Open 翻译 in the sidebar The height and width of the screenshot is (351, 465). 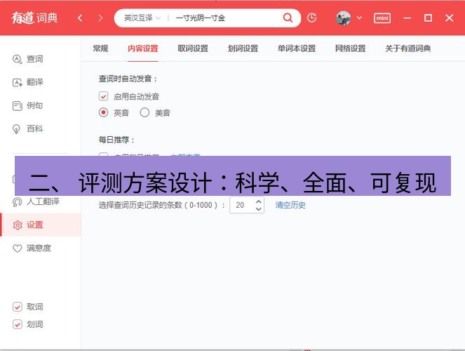point(27,82)
